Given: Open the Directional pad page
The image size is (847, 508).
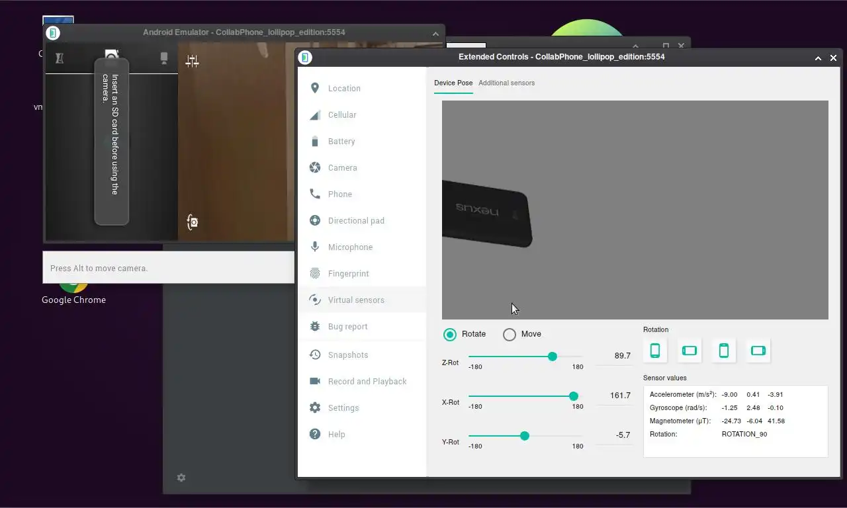Looking at the screenshot, I should pyautogui.click(x=361, y=220).
